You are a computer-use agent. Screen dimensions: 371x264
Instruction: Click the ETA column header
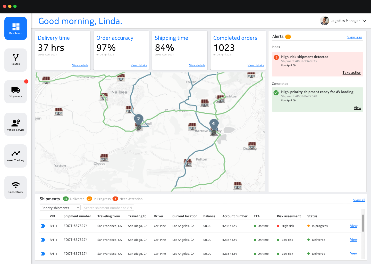pos(257,216)
